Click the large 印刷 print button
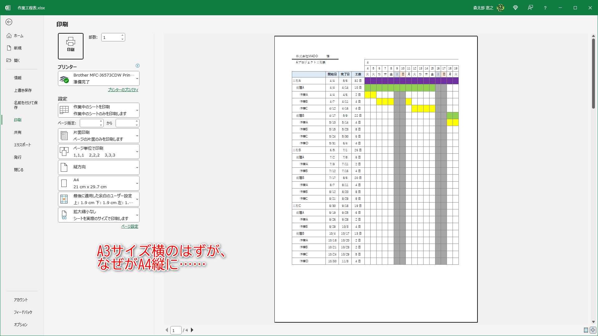 [70, 46]
